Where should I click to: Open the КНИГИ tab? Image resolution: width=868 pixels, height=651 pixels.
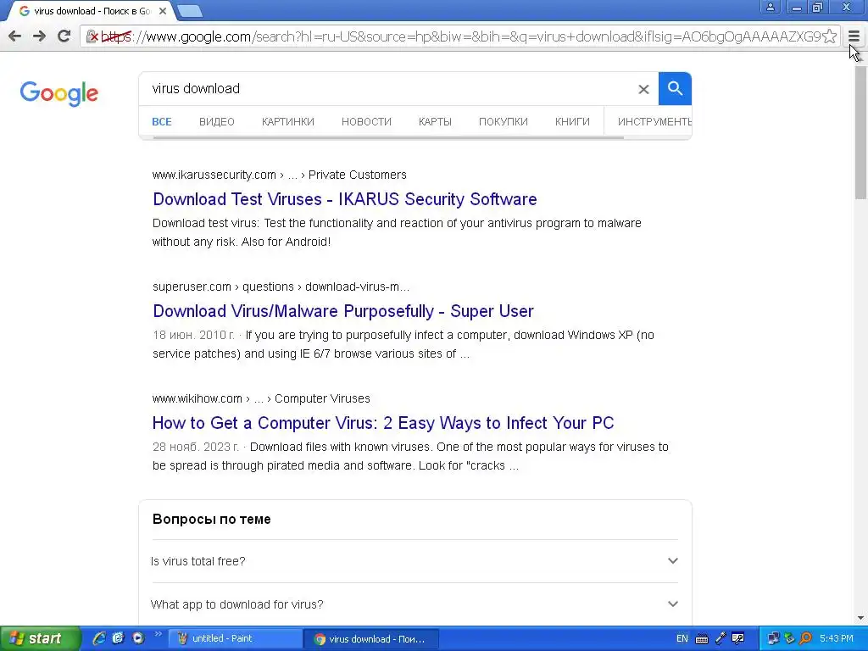coord(572,122)
